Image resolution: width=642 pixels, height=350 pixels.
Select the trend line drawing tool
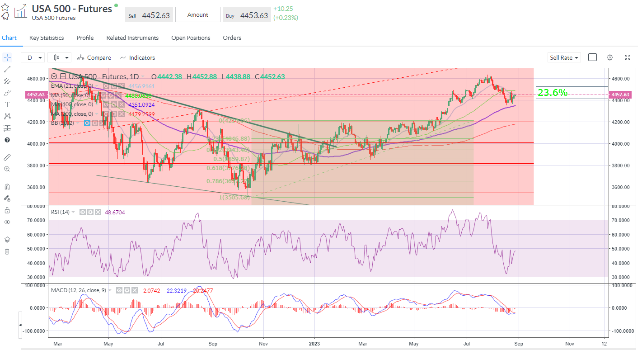(7, 69)
